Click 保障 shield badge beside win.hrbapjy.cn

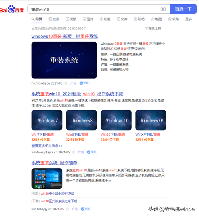(86, 209)
